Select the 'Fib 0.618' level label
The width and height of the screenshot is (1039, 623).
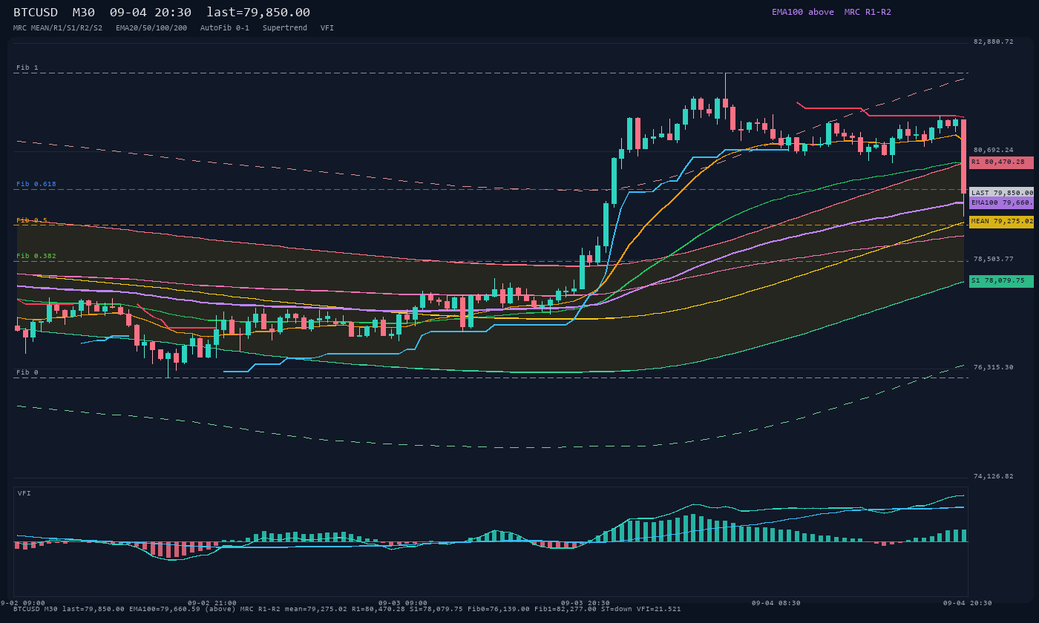(x=36, y=184)
